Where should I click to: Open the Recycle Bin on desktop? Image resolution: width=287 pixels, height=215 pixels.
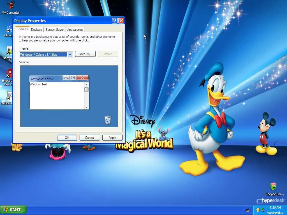[273, 189]
